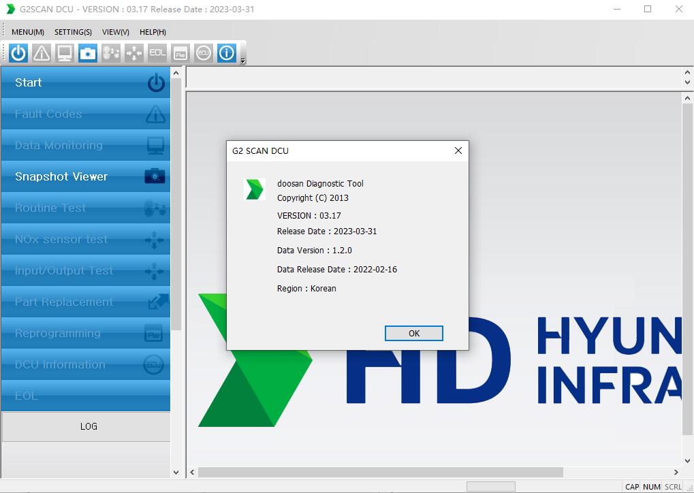Click the Reprogramming Re toolbar icon
The image size is (694, 493).
click(x=180, y=53)
